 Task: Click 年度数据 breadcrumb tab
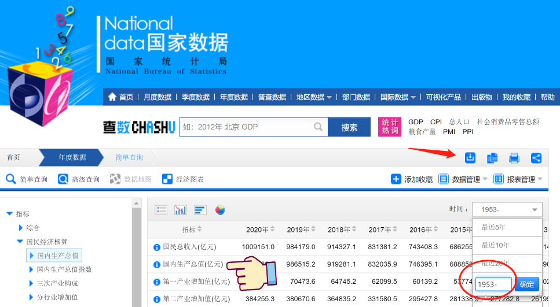pyautogui.click(x=72, y=157)
